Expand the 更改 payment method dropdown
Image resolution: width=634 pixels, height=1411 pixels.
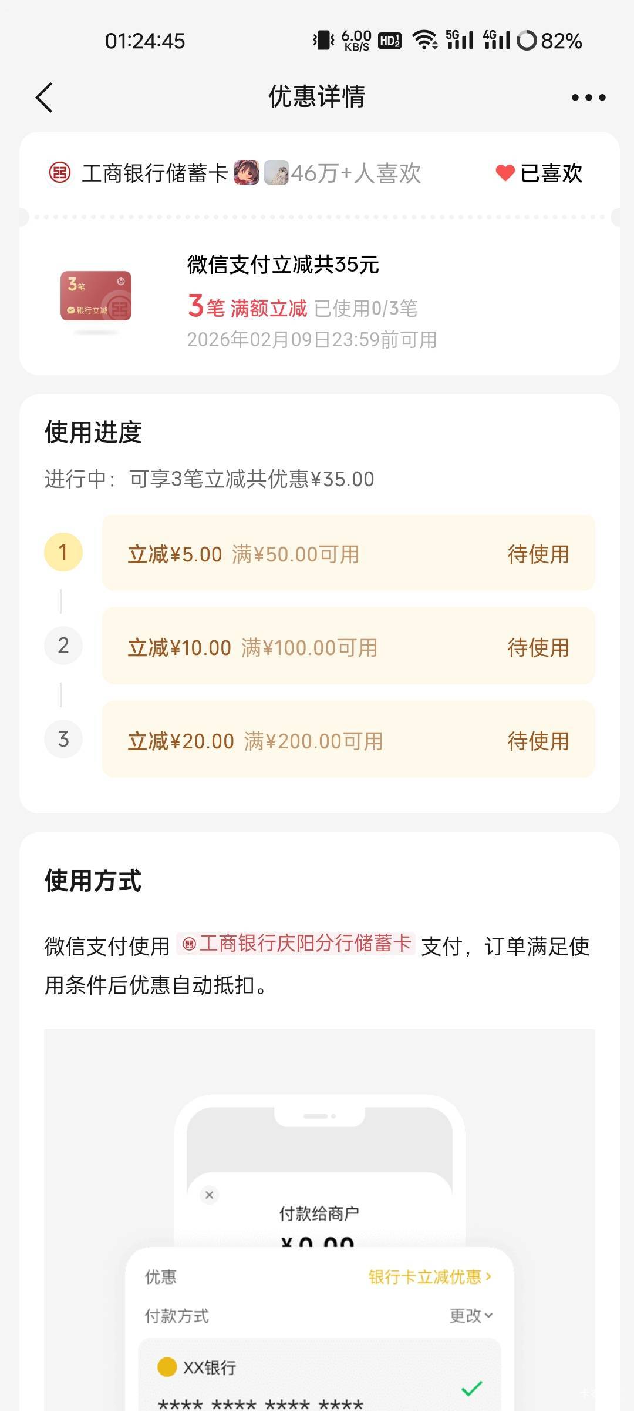(471, 1316)
